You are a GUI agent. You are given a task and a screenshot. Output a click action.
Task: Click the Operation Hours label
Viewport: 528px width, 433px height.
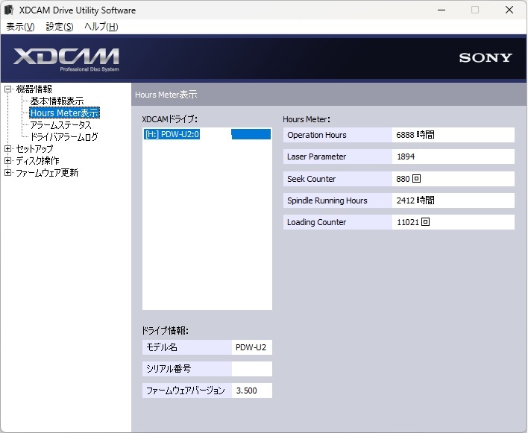[337, 135]
